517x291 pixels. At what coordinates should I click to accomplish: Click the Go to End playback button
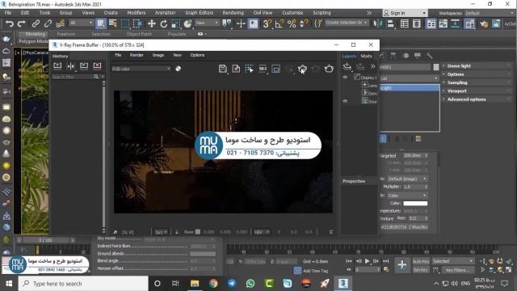tap(386, 261)
